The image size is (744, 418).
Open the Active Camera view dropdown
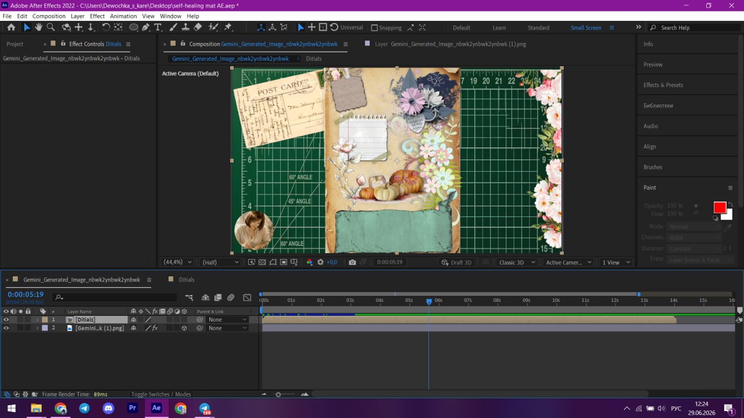pos(568,262)
